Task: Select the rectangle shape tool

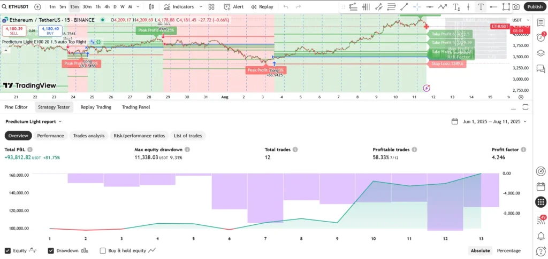Action: [x=506, y=6]
